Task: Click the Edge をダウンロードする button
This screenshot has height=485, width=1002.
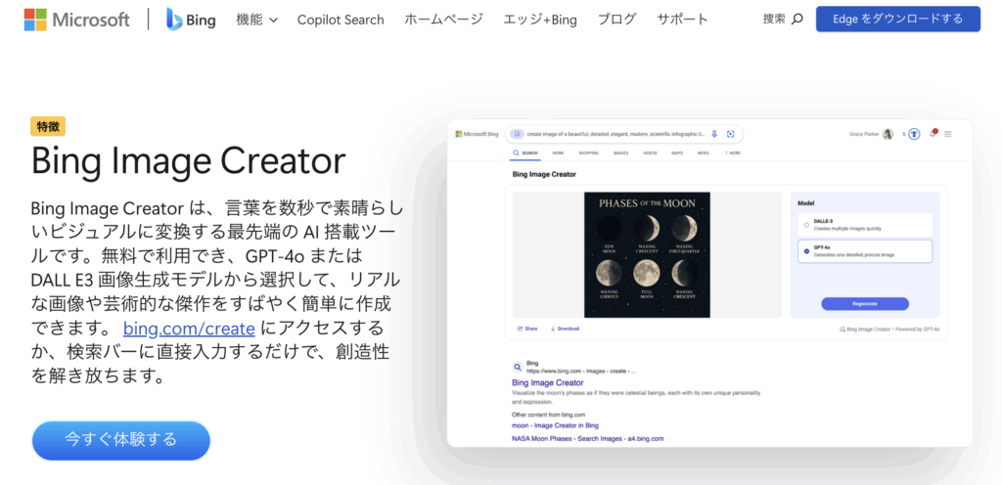Action: click(x=898, y=20)
